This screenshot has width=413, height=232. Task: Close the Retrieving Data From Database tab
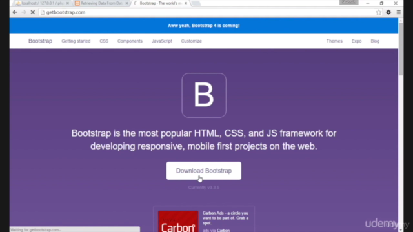coord(126,3)
